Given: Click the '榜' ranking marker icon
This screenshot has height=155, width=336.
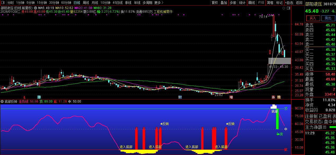Looking at the screenshot, I should (279, 97).
